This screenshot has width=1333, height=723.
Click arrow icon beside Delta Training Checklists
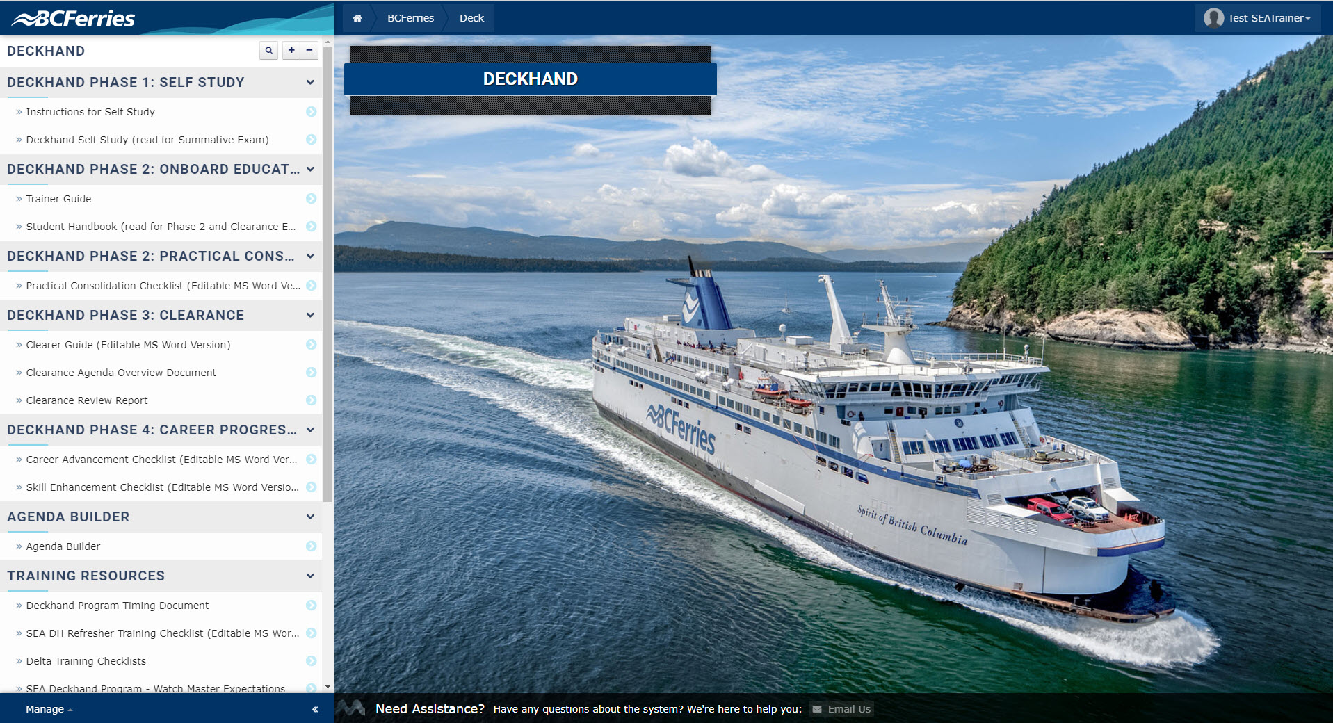pyautogui.click(x=312, y=661)
